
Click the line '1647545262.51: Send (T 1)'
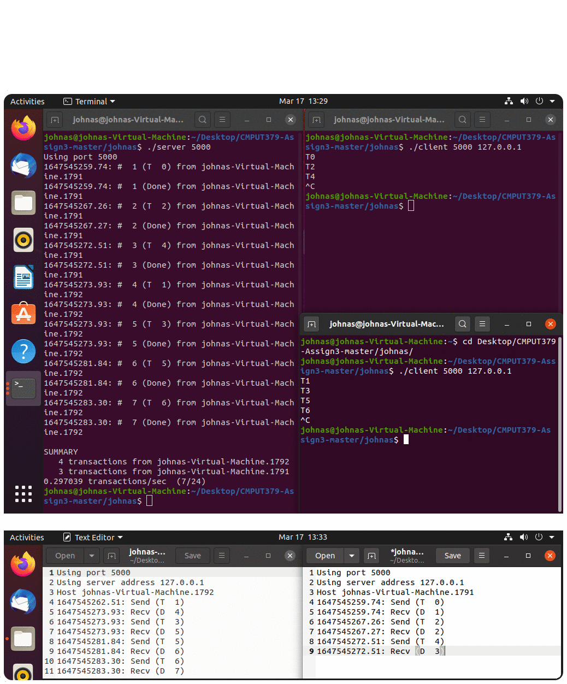click(121, 602)
